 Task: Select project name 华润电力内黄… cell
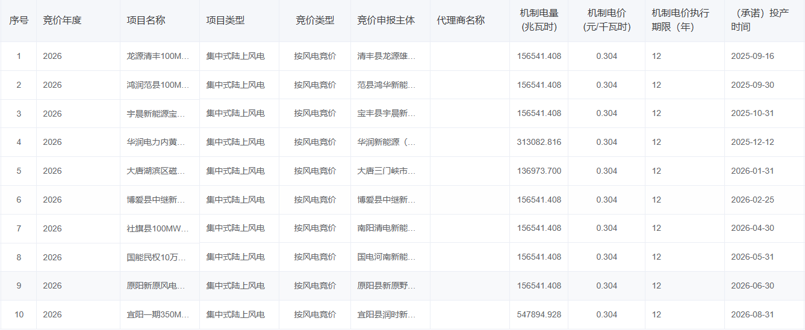pos(156,142)
